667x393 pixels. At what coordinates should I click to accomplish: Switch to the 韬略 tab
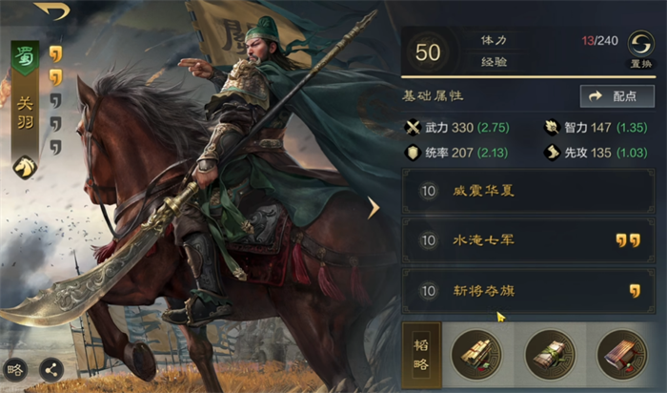click(421, 355)
